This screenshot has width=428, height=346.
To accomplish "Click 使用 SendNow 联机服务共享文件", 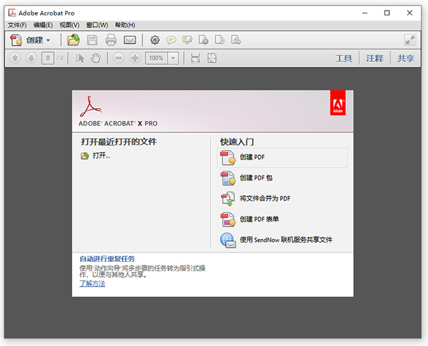I will point(286,240).
